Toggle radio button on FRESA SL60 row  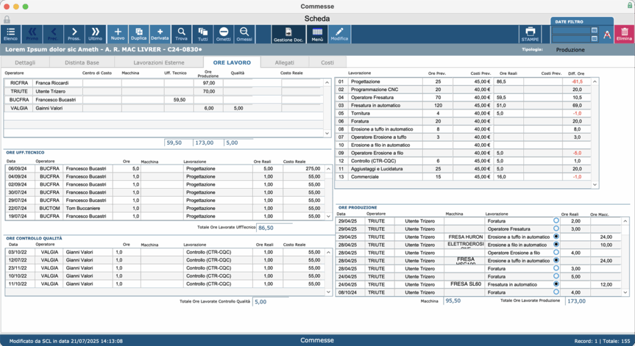(x=556, y=284)
